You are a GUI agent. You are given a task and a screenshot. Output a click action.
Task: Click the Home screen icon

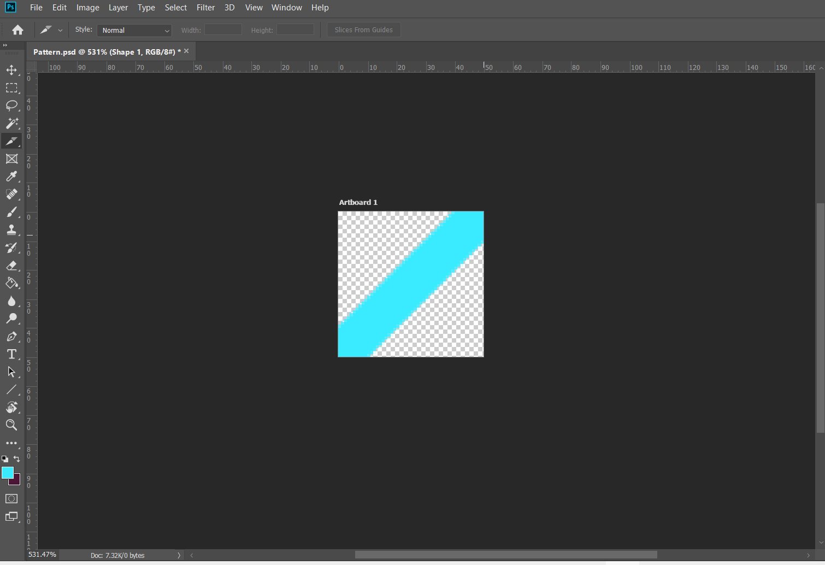click(x=17, y=30)
